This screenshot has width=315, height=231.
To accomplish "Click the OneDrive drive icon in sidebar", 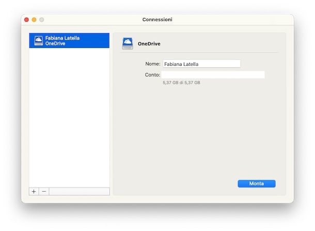I will (x=38, y=41).
